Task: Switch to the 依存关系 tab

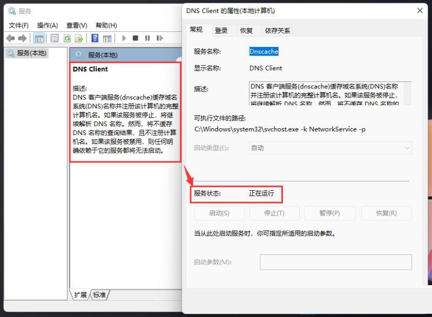Action: 278,31
